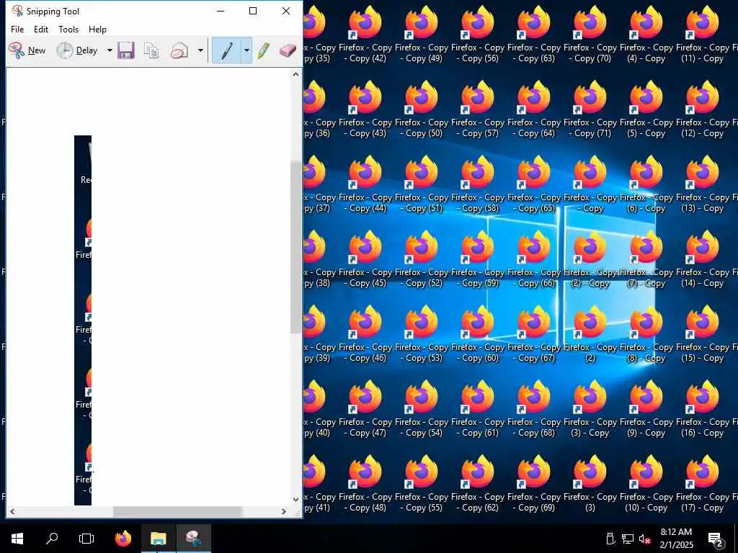Open the File menu
This screenshot has width=738, height=553.
point(17,29)
